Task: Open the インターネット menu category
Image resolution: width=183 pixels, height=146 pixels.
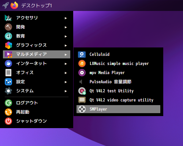Action: tap(37, 64)
